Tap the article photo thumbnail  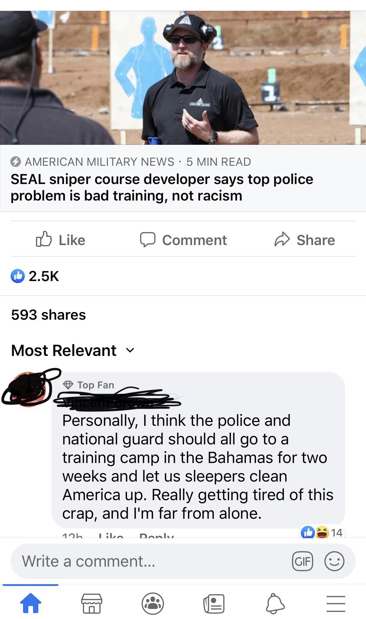[183, 78]
